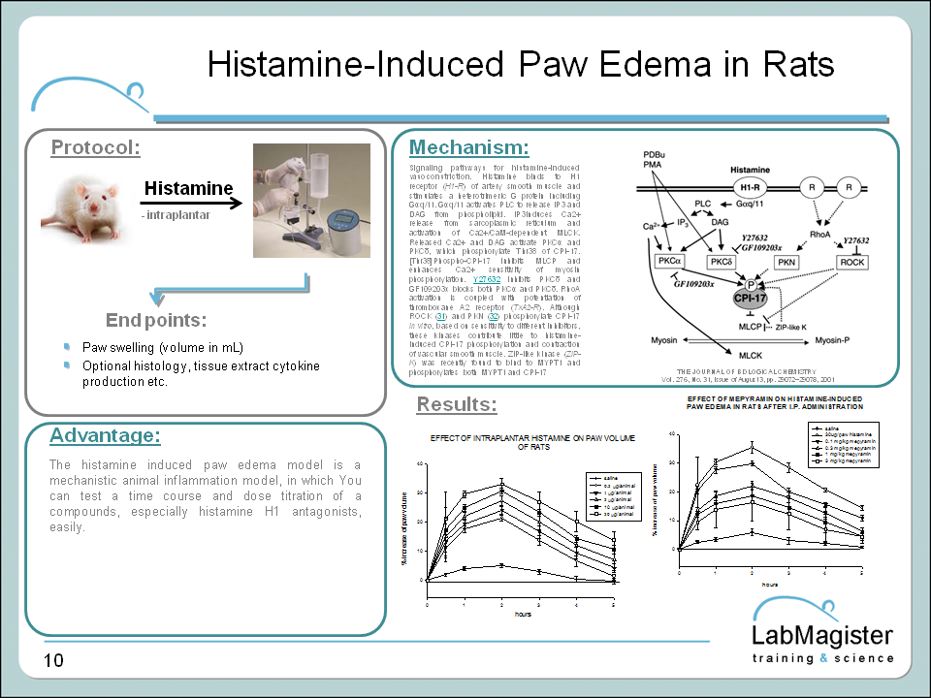The width and height of the screenshot is (931, 698).
Task: Click the 'PDBu PMA' label in the diagram
Action: tap(654, 159)
